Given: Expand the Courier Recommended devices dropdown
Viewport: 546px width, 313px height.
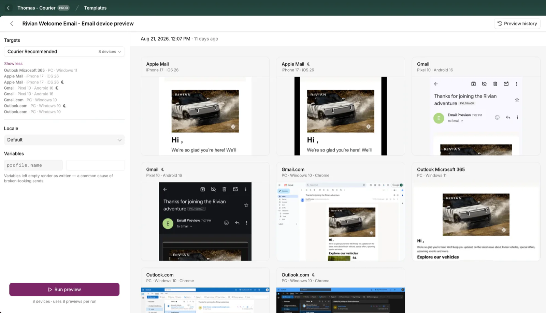Looking at the screenshot, I should 64,51.
